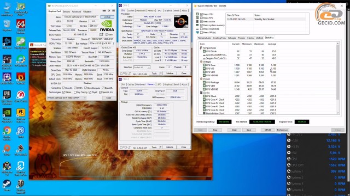Switch to the Sensors tab in GPU-Z
This screenshot has width=350, height=196.
[x=66, y=11]
